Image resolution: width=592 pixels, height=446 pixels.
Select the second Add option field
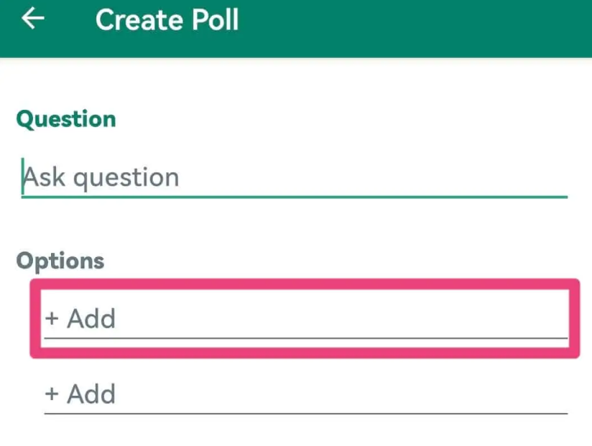pyautogui.click(x=305, y=394)
